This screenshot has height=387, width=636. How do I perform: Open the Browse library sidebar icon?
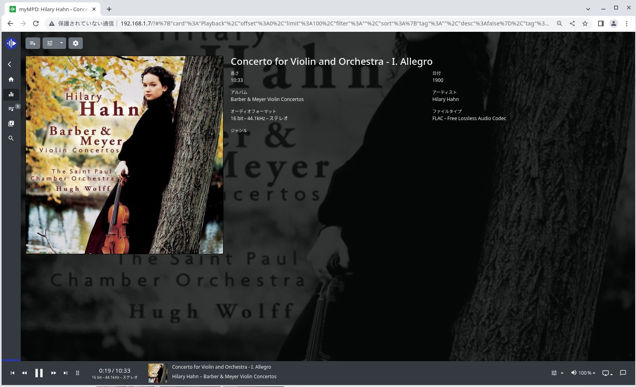(x=11, y=124)
